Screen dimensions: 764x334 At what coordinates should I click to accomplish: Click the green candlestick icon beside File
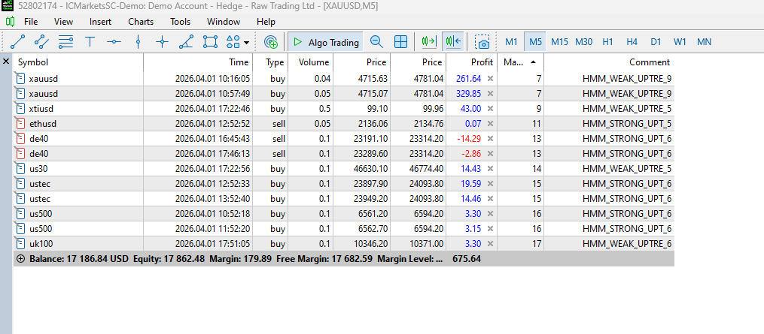point(10,22)
